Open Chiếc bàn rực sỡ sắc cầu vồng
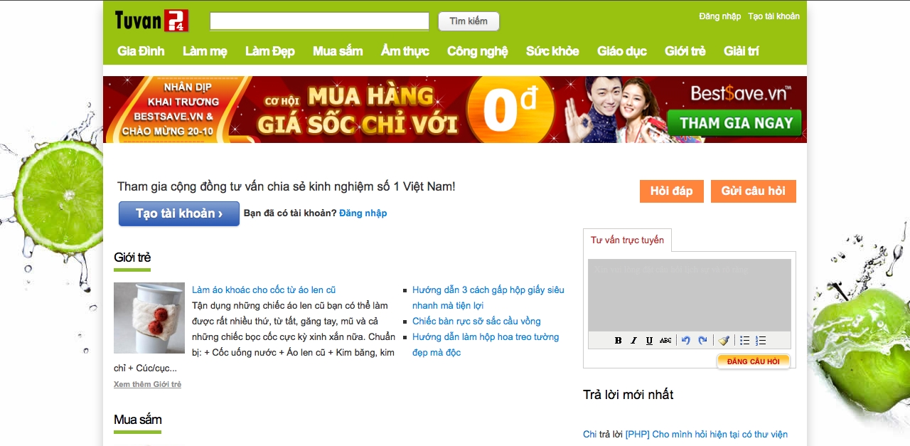Viewport: 910px width, 446px height. point(476,322)
